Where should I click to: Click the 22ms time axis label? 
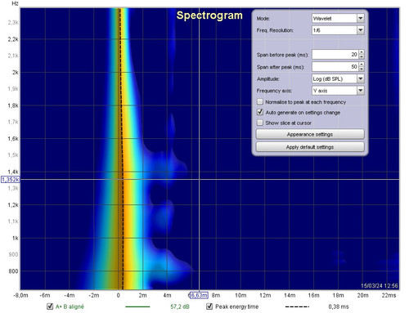(389, 295)
